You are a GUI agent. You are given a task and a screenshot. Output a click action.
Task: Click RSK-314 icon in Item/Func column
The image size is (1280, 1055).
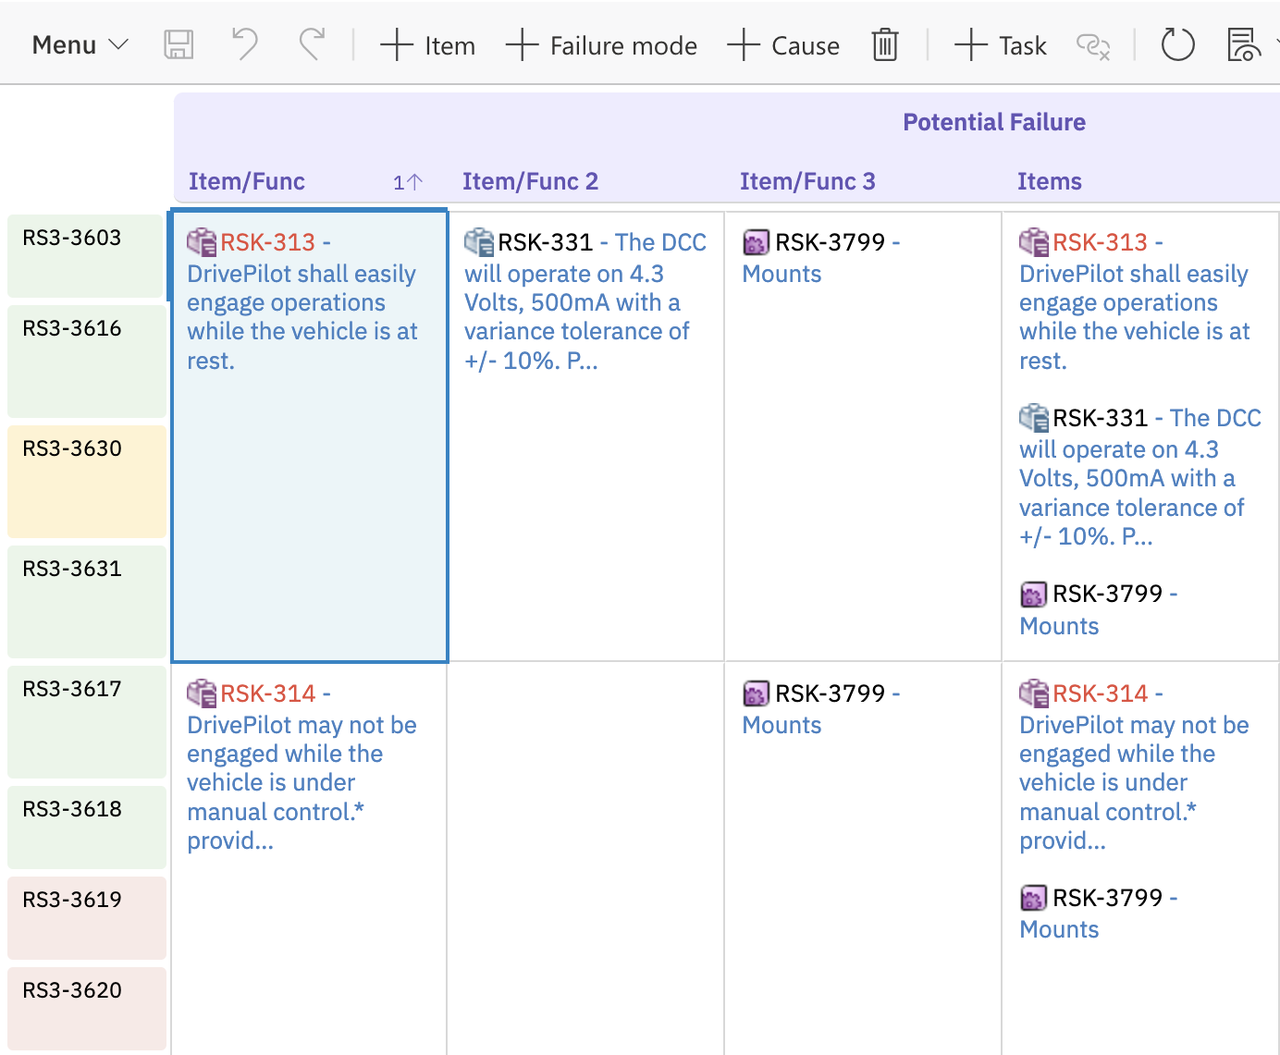[x=202, y=693]
